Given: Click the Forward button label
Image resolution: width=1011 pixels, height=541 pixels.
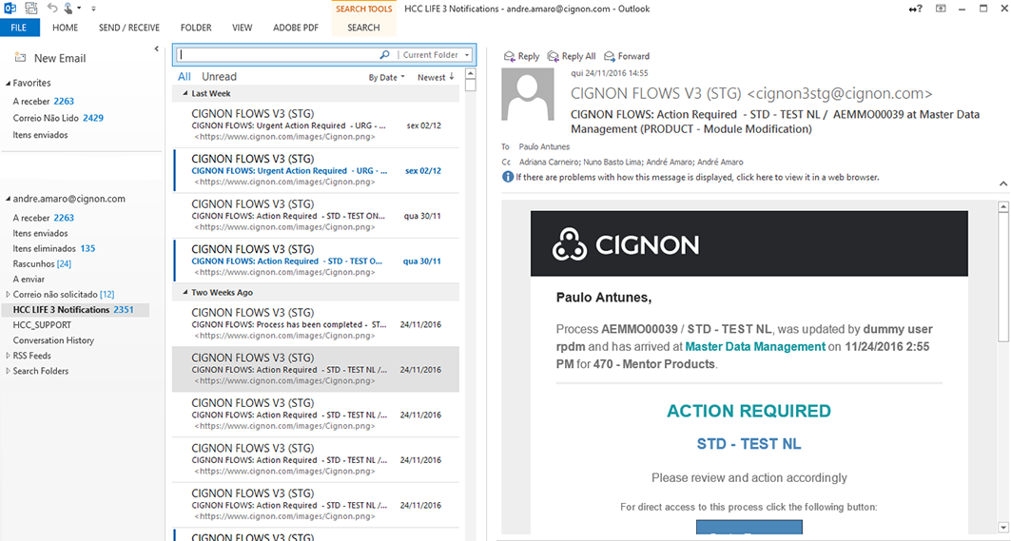Looking at the screenshot, I should (633, 56).
